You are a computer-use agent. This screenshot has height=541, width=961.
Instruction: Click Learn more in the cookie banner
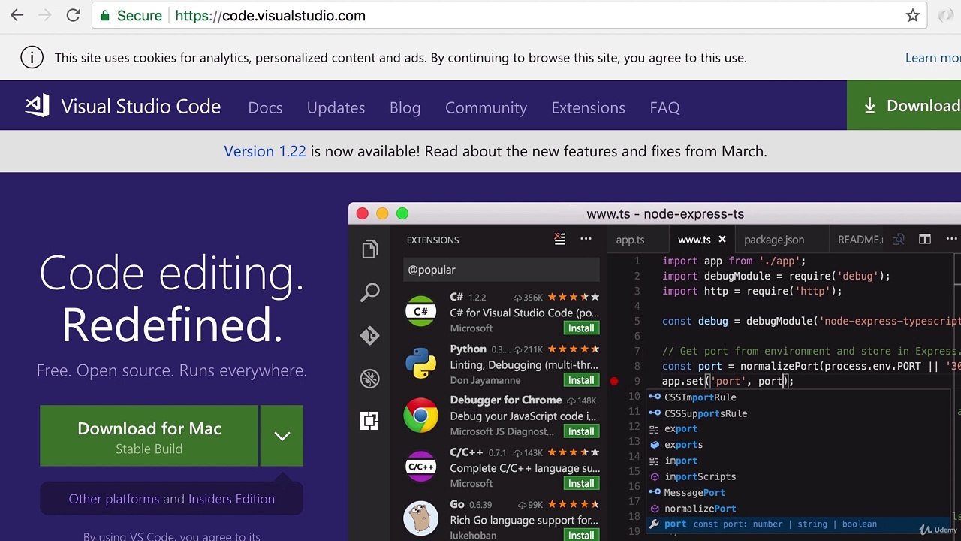coord(932,58)
